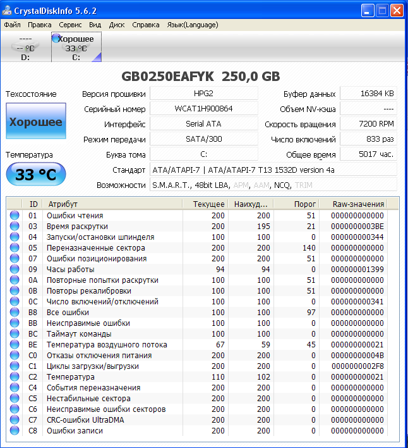Switch to the disk D: tab
This screenshot has width=408, height=448.
coord(25,48)
